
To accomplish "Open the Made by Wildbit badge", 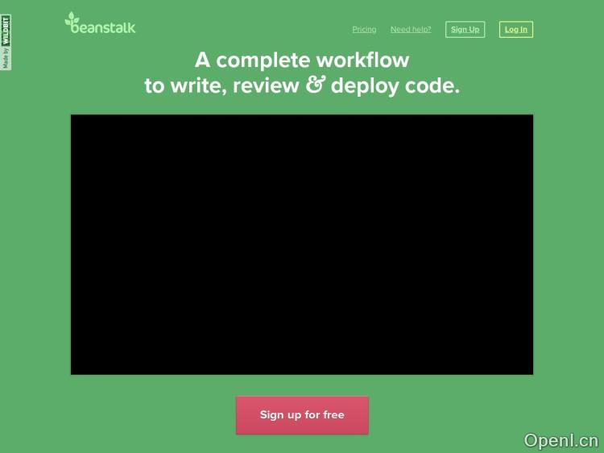I will (6, 42).
